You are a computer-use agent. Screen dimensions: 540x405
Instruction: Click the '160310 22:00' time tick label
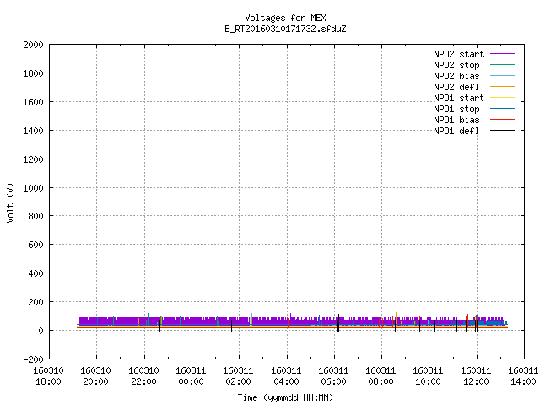click(143, 376)
